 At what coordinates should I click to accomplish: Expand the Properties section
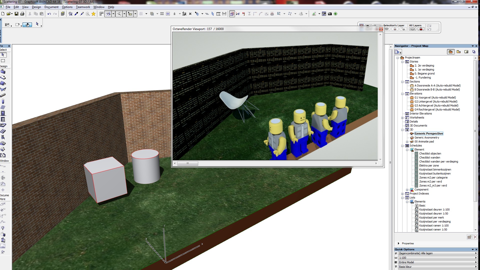click(x=398, y=243)
